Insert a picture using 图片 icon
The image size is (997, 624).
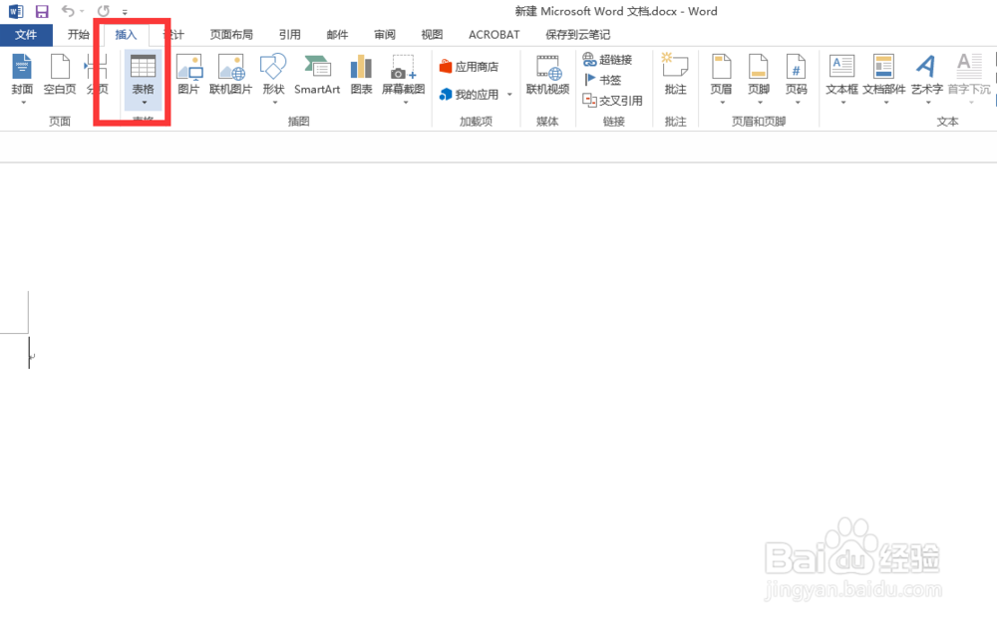[x=189, y=75]
